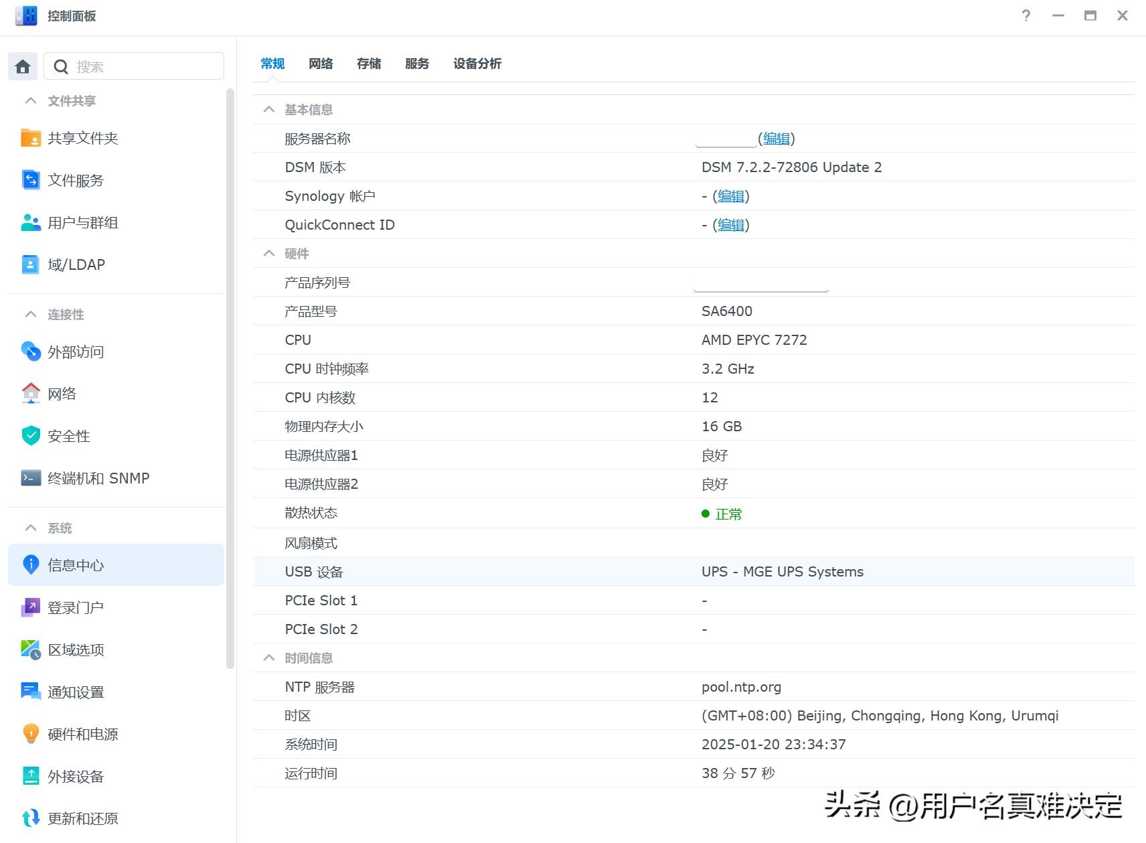Screen dimensions: 1146x843
Task: Click the edit link for Synology account
Action: click(731, 196)
